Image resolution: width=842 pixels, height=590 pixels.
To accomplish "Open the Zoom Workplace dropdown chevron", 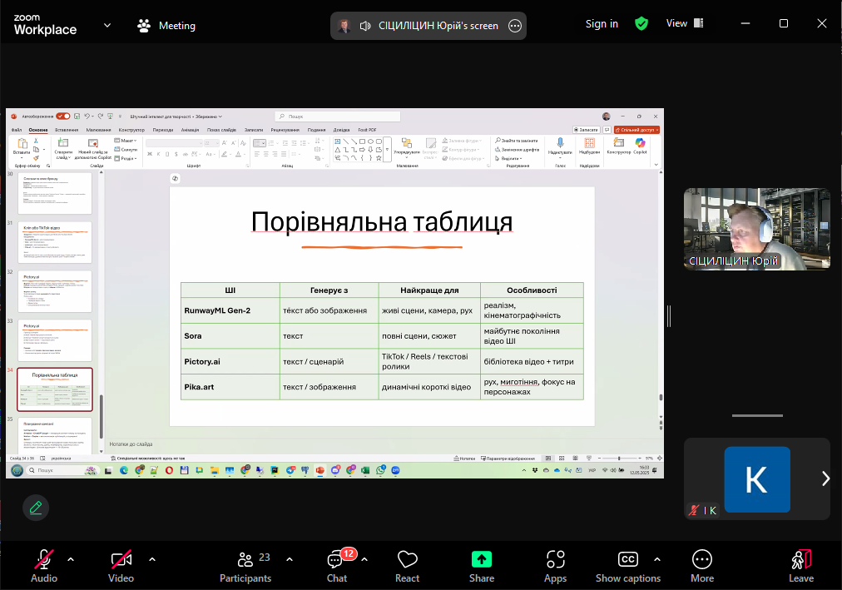I will [x=107, y=25].
